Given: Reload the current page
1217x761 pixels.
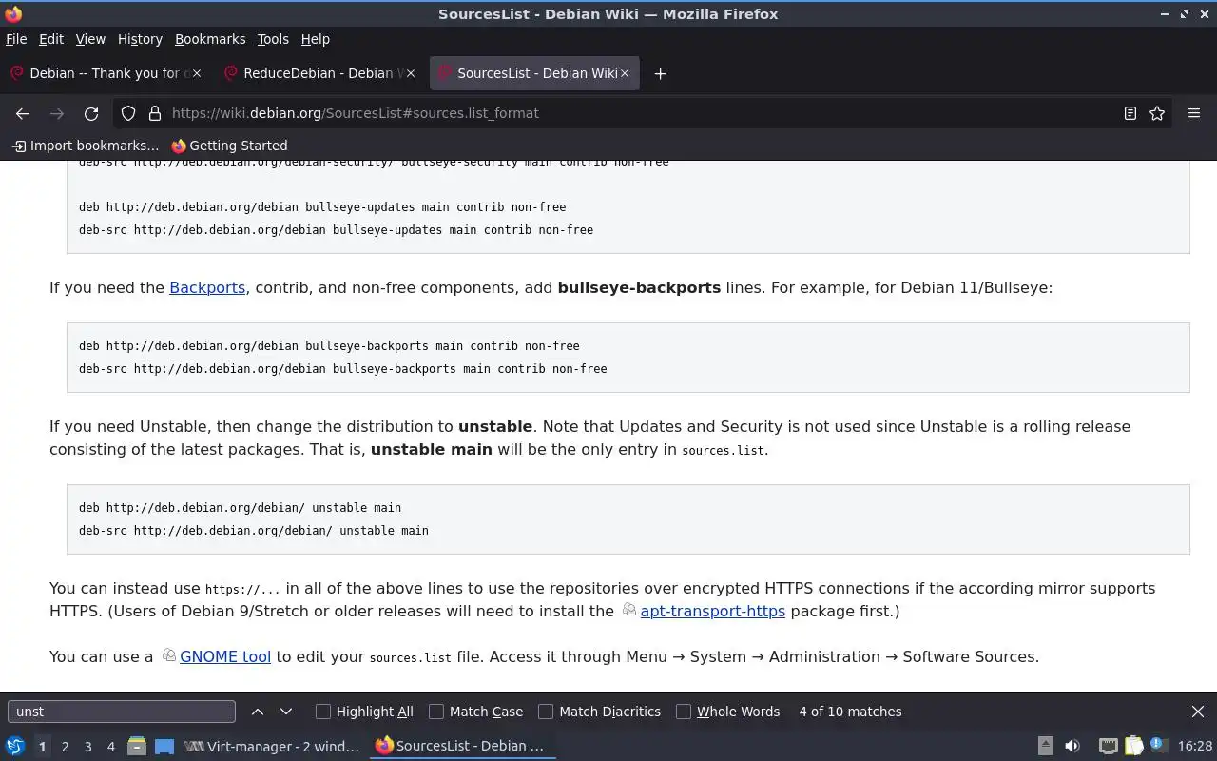Looking at the screenshot, I should [91, 113].
